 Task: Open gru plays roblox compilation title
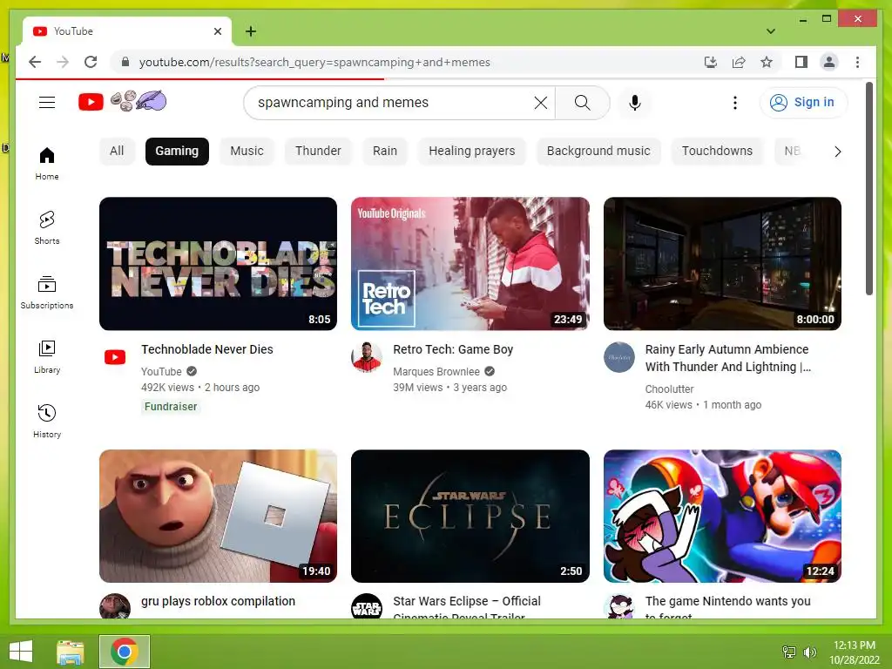pos(218,601)
